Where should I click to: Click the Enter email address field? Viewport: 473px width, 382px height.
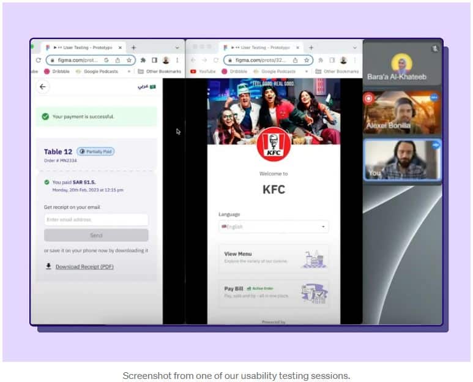coord(96,220)
